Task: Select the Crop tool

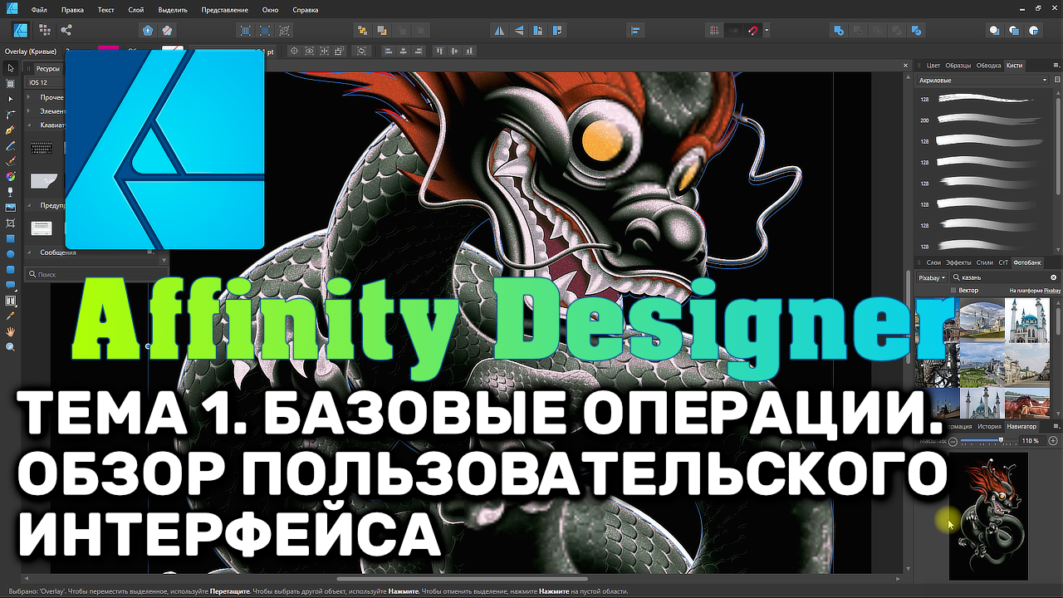Action: pyautogui.click(x=11, y=223)
